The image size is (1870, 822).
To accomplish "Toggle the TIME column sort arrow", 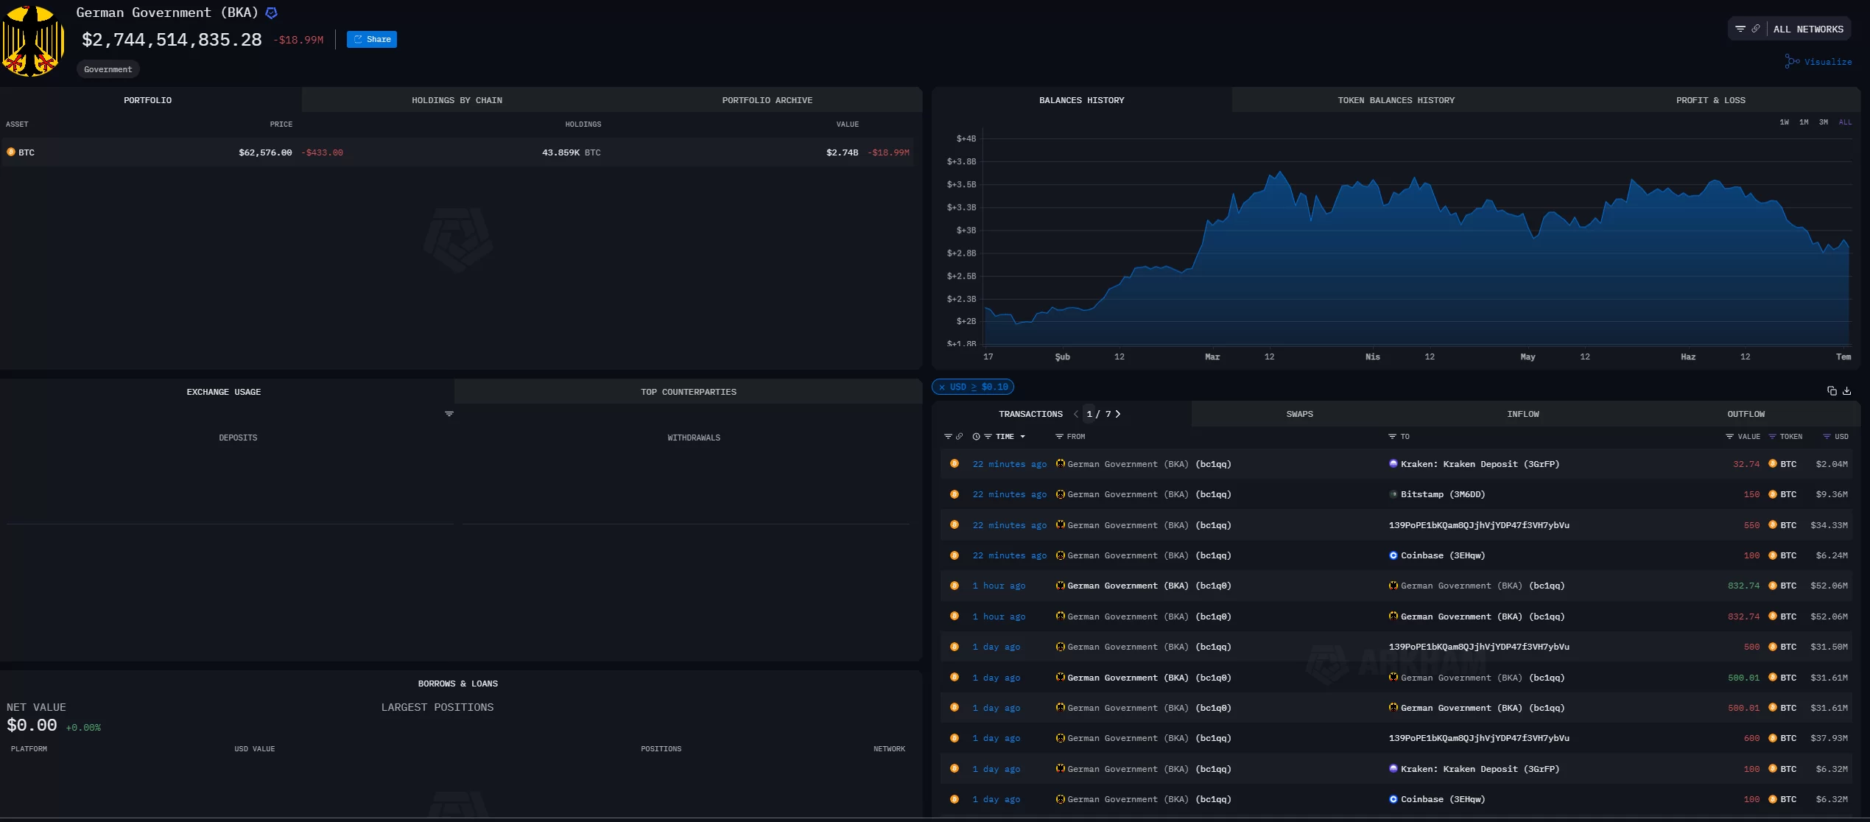I will point(1022,437).
